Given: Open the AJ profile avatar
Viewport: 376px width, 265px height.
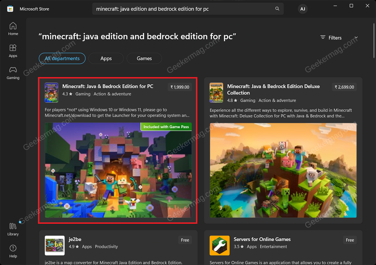Looking at the screenshot, I should coord(303,9).
